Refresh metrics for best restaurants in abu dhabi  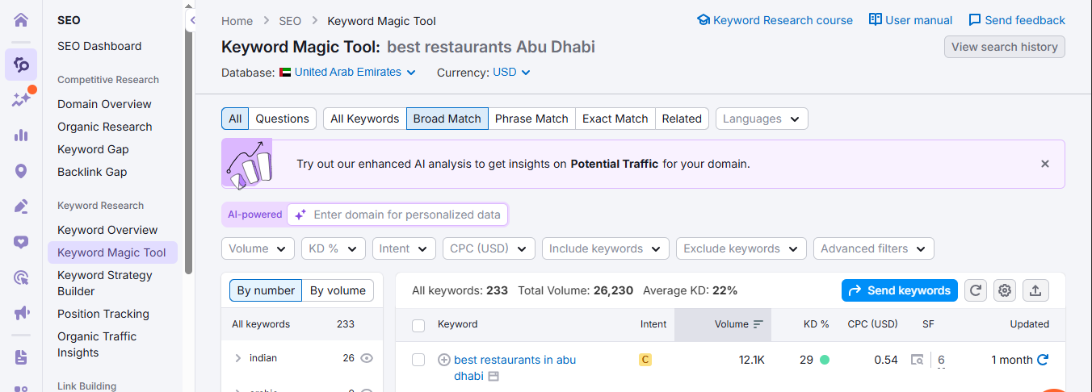click(x=1043, y=360)
